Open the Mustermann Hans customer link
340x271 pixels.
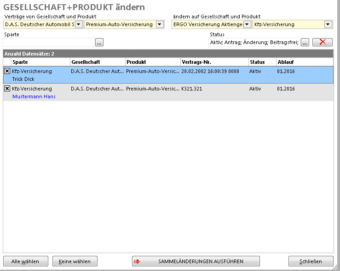coord(34,96)
